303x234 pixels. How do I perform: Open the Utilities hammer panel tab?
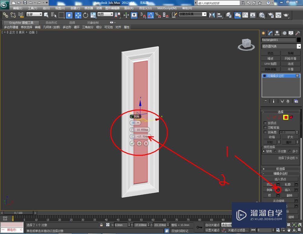[298, 33]
